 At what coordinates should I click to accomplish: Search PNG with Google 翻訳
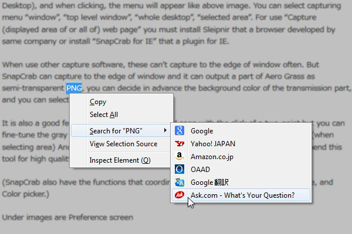click(x=241, y=183)
